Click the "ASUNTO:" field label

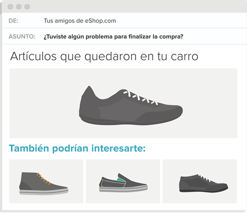pos(22,37)
